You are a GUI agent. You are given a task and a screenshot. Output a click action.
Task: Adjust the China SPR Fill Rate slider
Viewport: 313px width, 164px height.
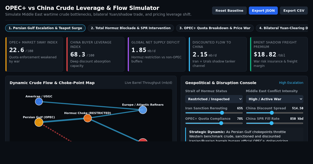click(x=274, y=123)
